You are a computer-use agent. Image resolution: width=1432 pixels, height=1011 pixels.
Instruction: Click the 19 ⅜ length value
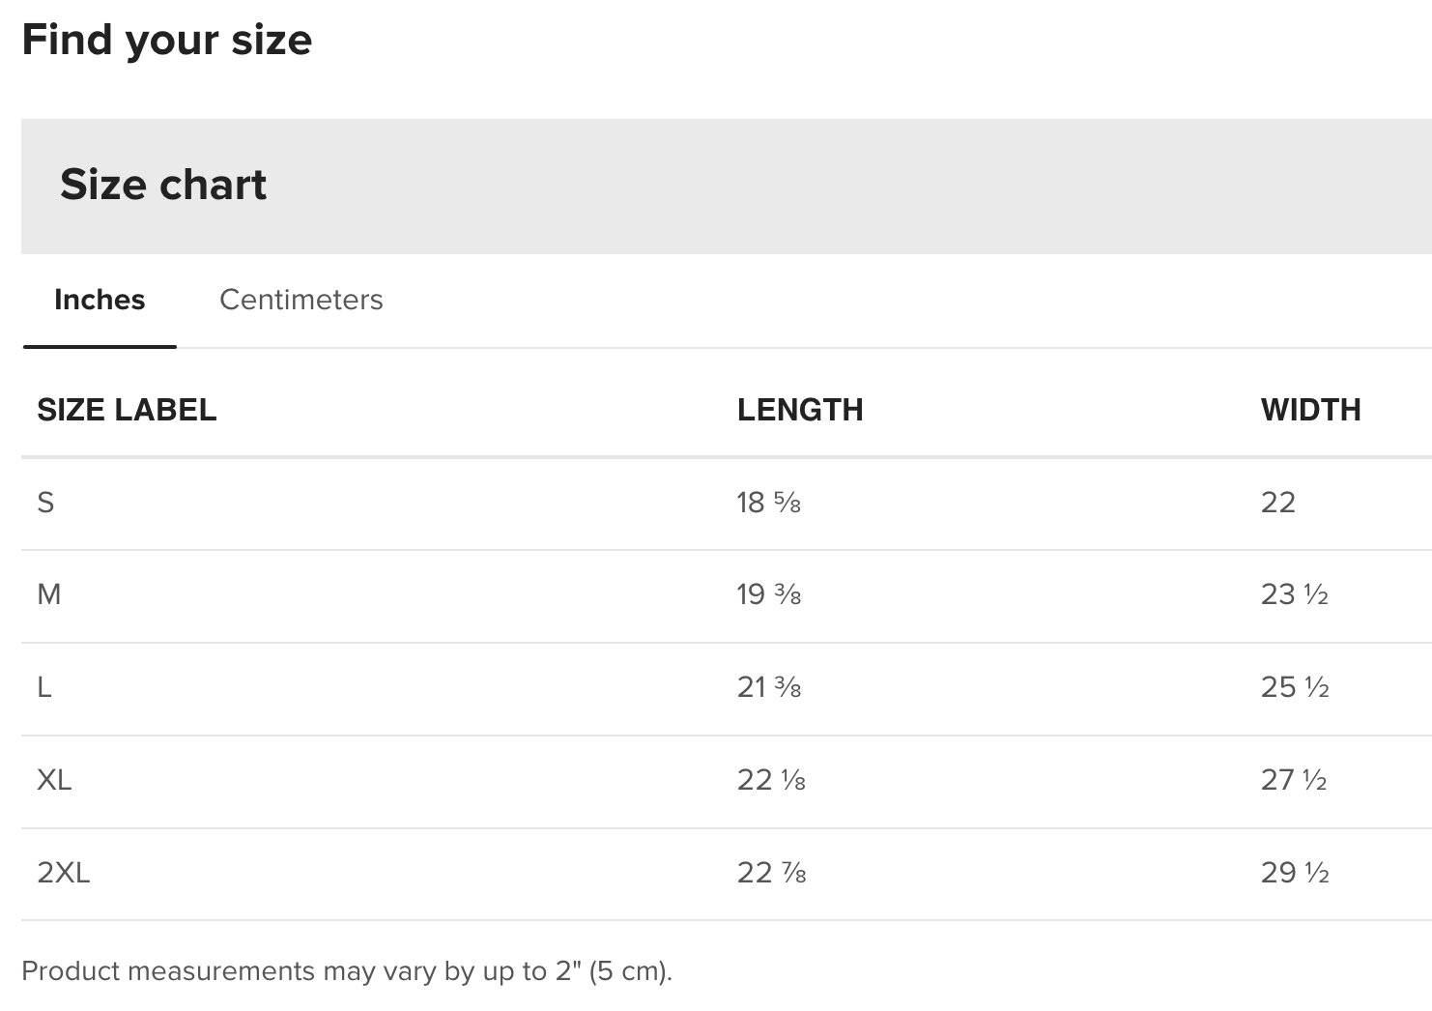[x=769, y=594]
